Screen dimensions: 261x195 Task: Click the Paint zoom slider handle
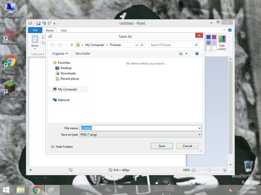coord(209,170)
